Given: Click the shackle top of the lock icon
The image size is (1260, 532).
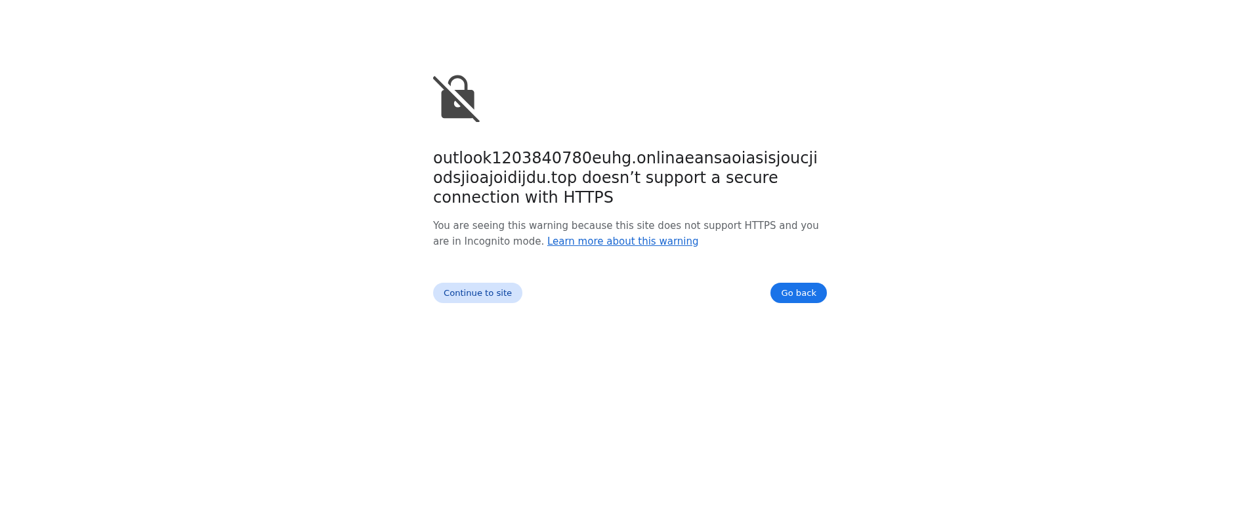Looking at the screenshot, I should (458, 80).
